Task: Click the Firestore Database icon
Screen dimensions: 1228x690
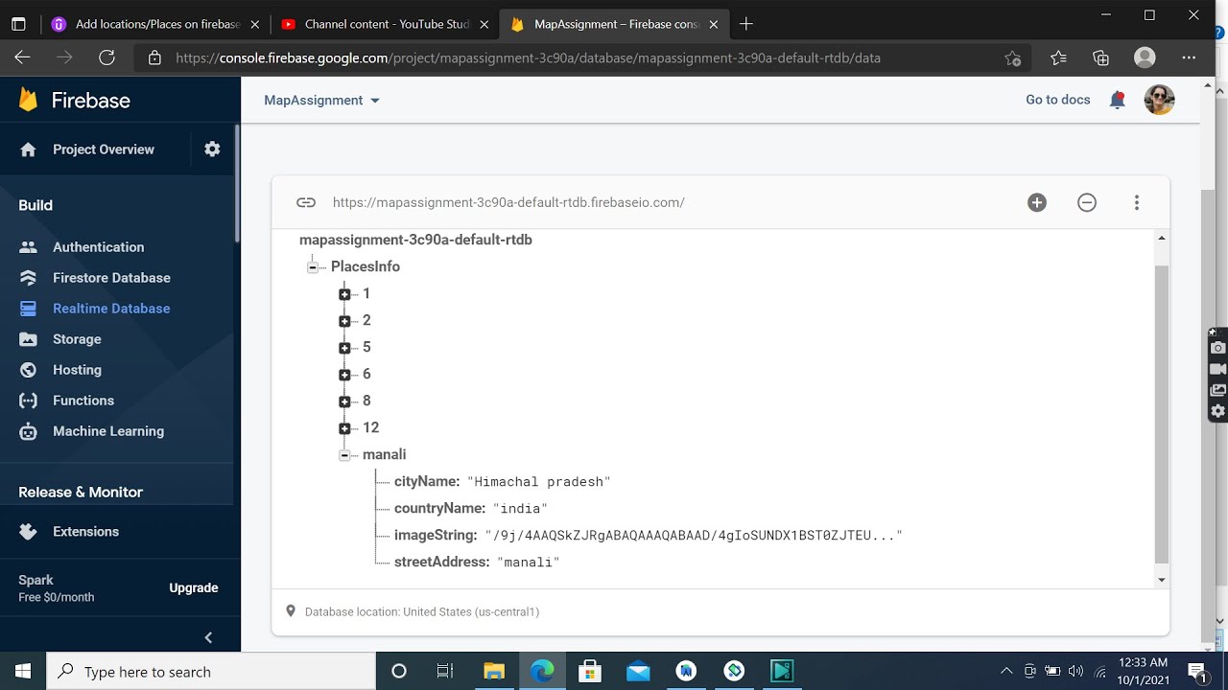Action: (x=28, y=278)
